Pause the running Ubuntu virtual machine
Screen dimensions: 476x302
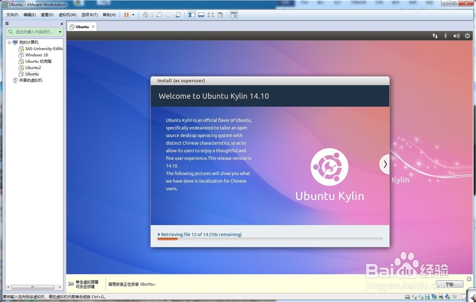coord(126,15)
